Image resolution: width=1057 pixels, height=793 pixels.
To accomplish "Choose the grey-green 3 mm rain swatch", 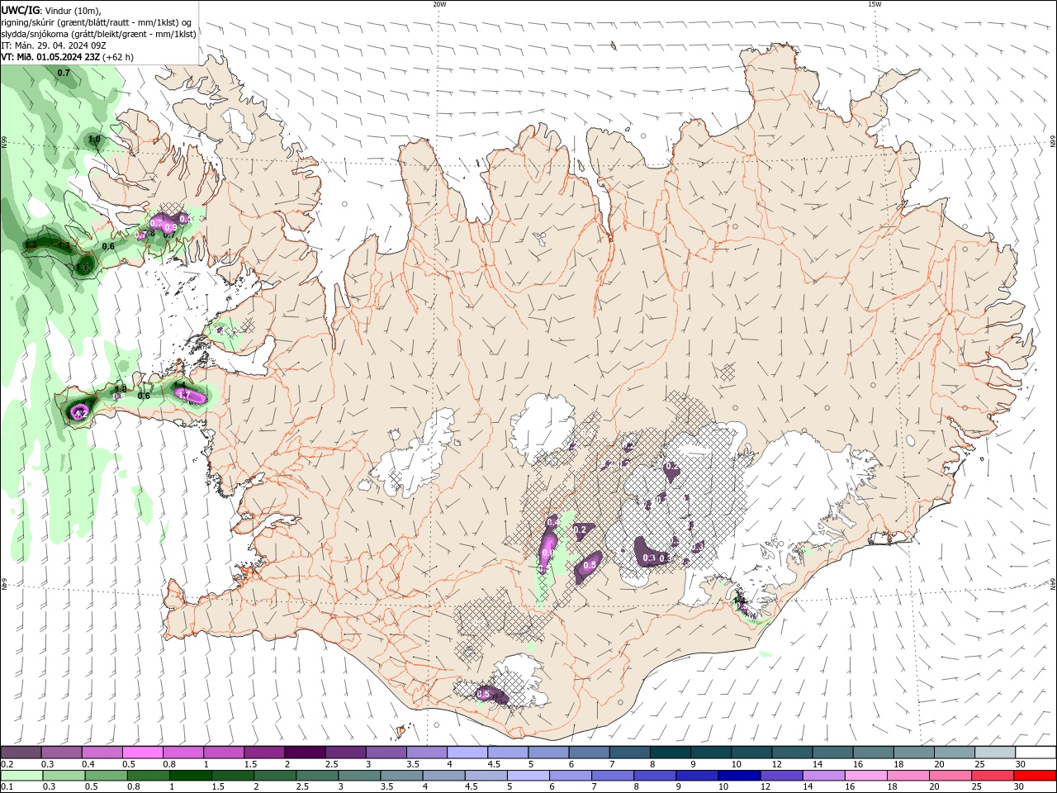I will 359,776.
